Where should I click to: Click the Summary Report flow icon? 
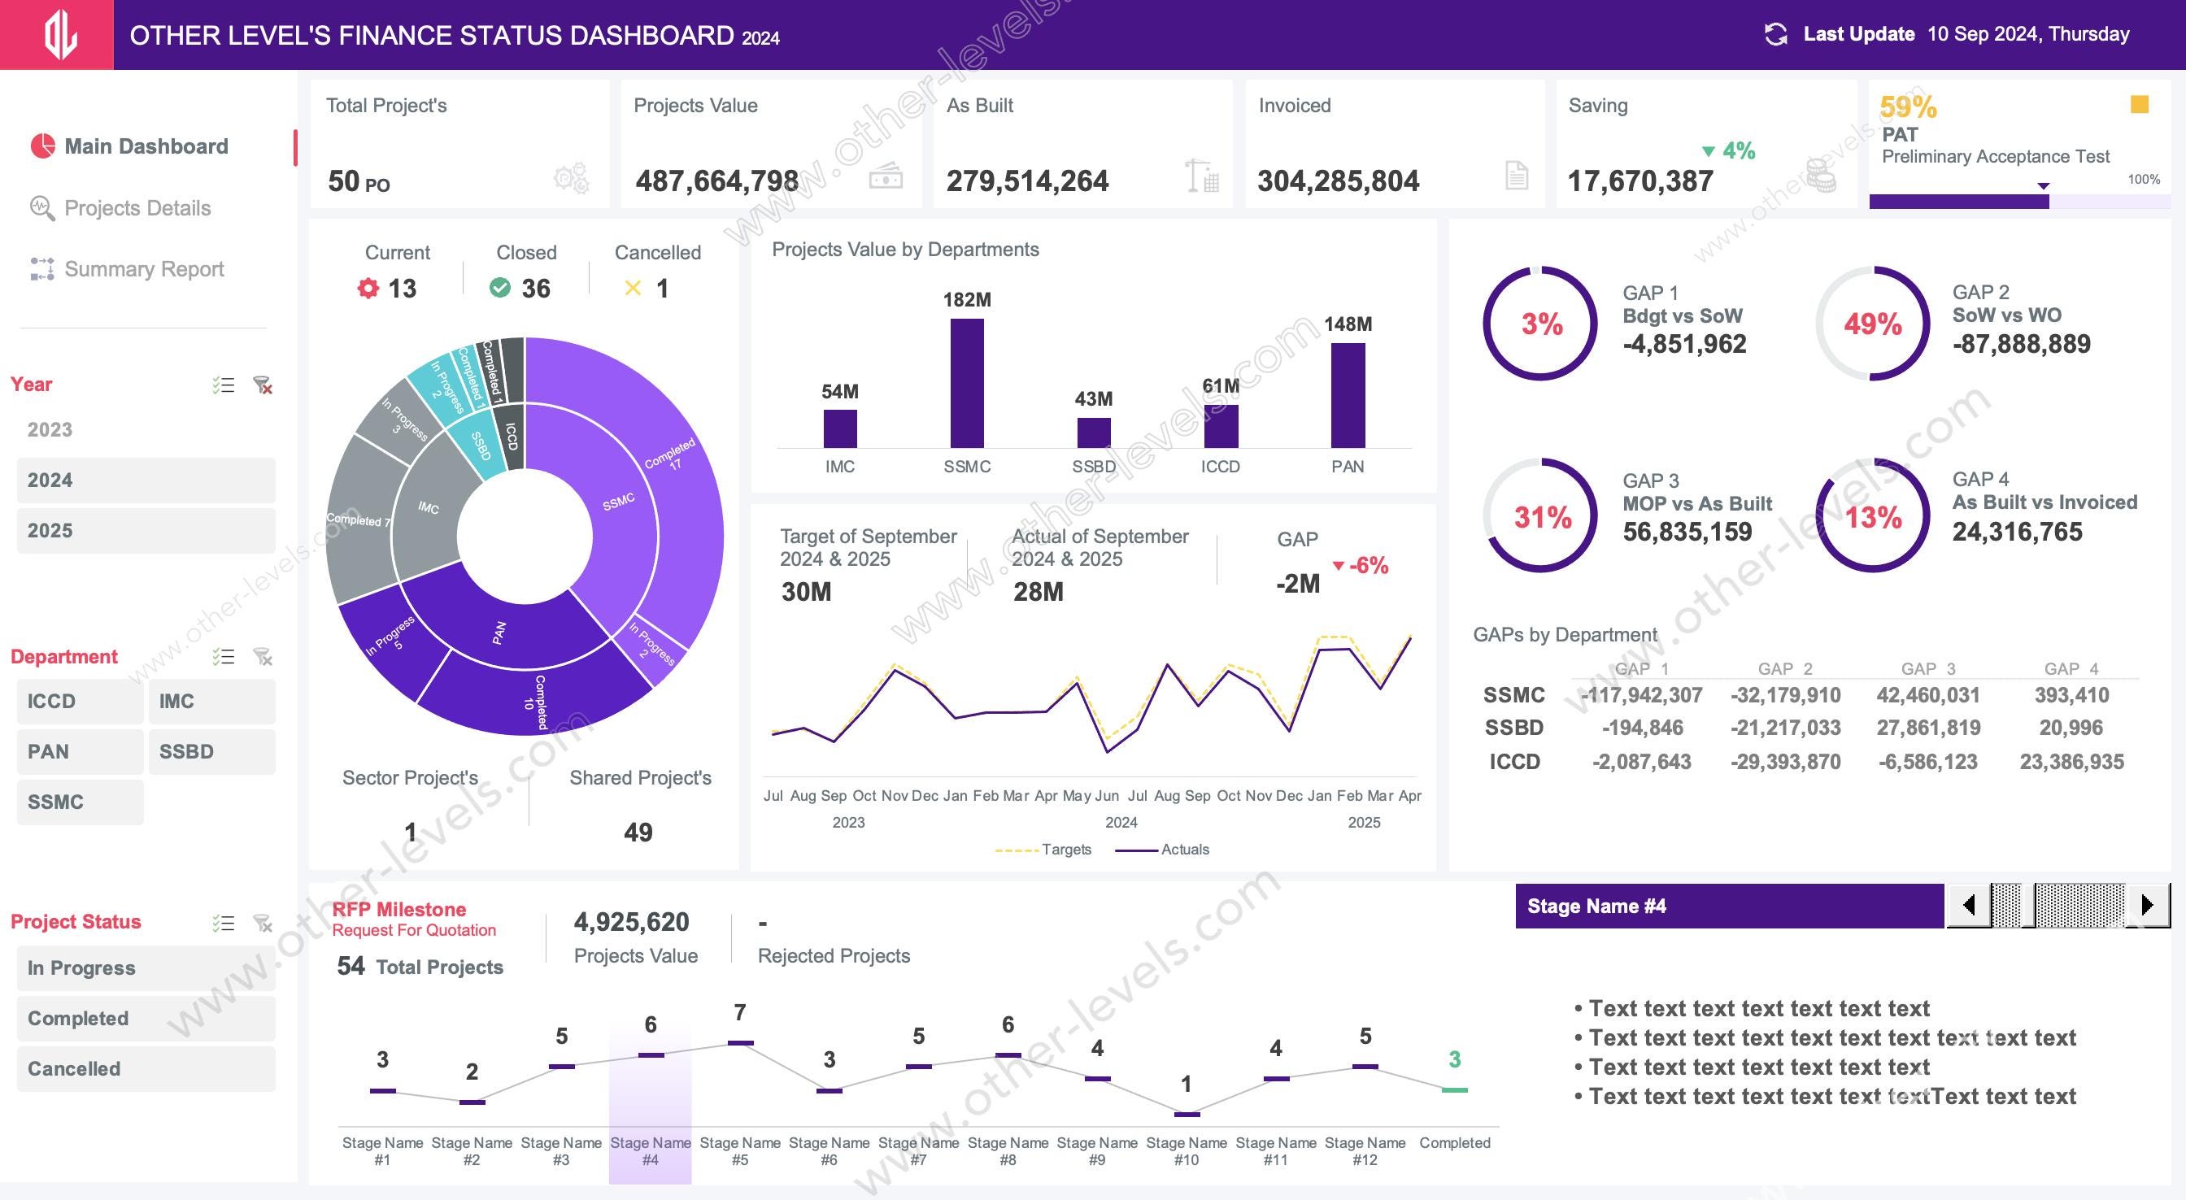41,269
